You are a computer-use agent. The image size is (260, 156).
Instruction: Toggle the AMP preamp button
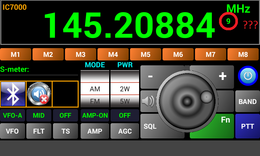pos(95,131)
